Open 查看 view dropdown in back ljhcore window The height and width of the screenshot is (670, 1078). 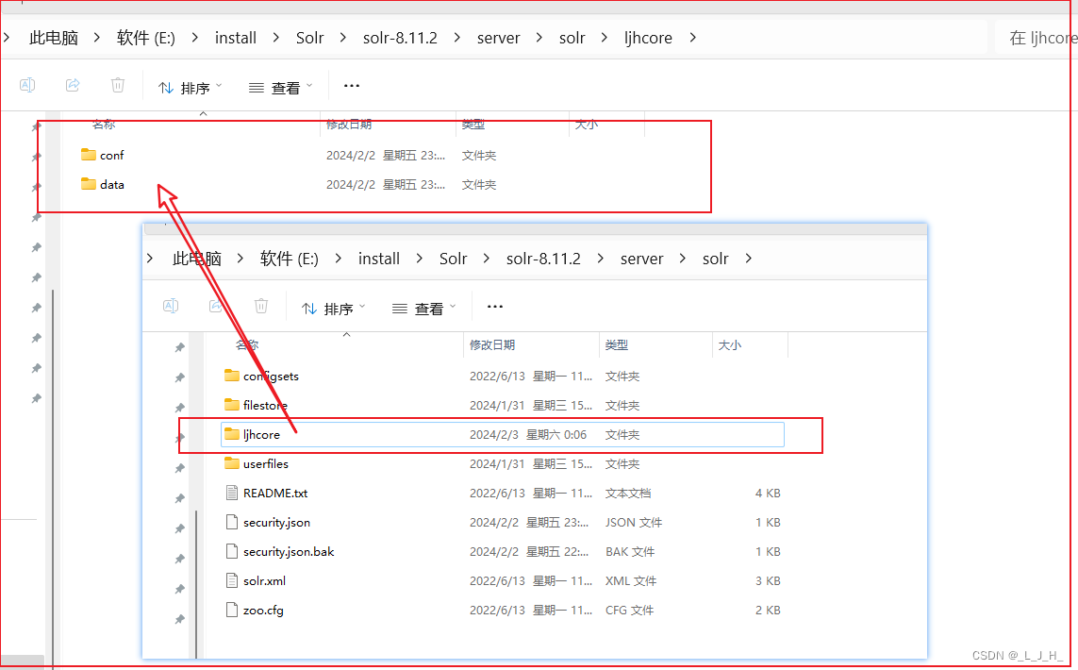point(280,88)
